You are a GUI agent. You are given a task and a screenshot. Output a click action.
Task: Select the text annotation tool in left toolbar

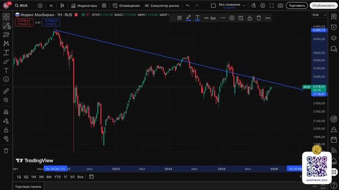point(6,70)
